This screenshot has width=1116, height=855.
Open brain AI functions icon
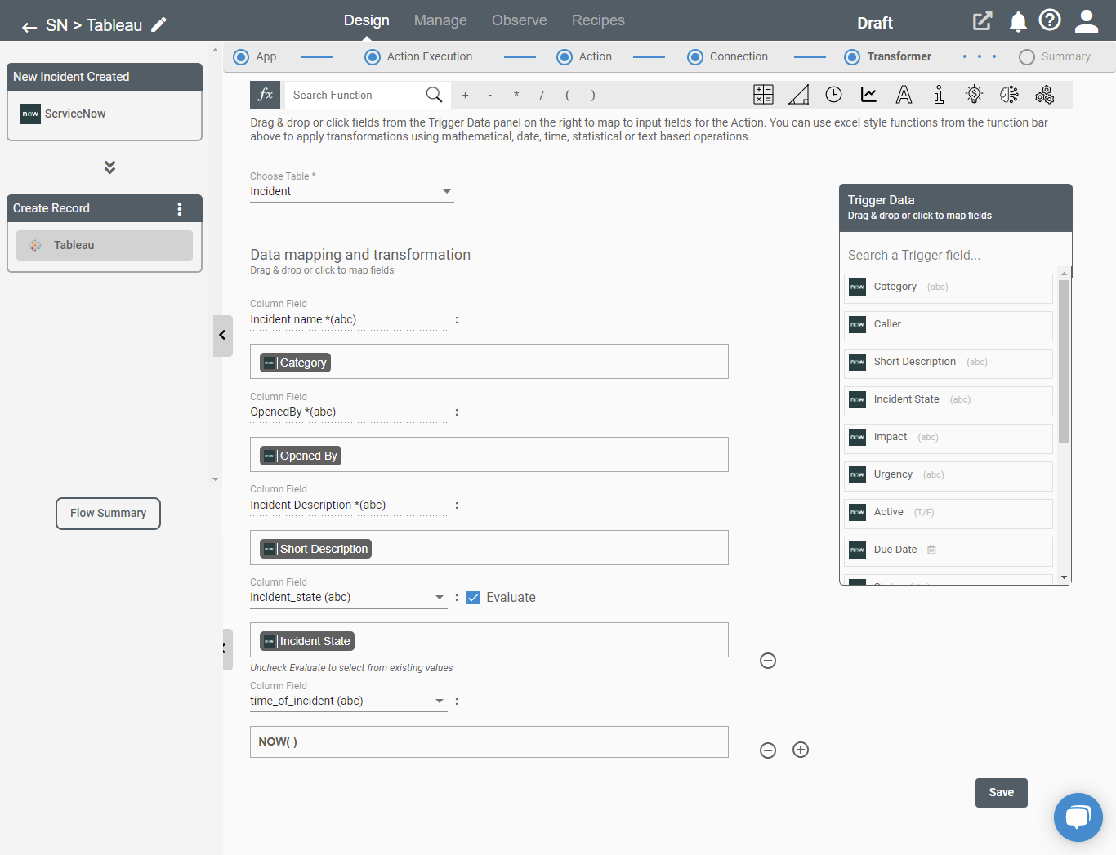pos(1009,95)
